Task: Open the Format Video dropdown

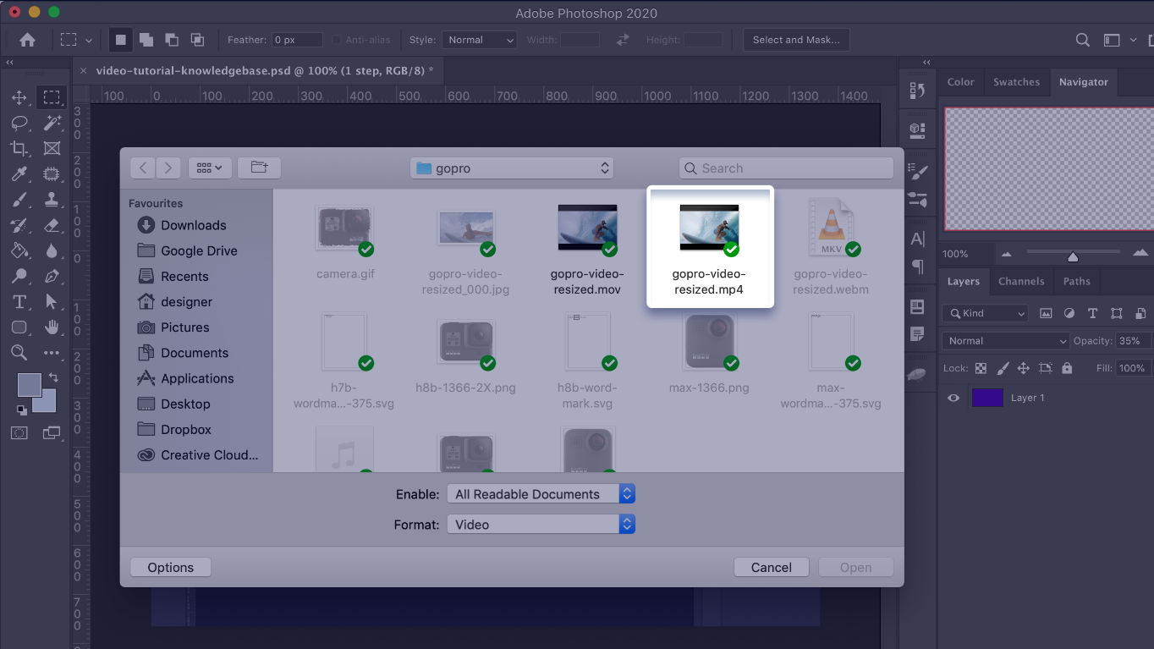Action: click(x=541, y=525)
